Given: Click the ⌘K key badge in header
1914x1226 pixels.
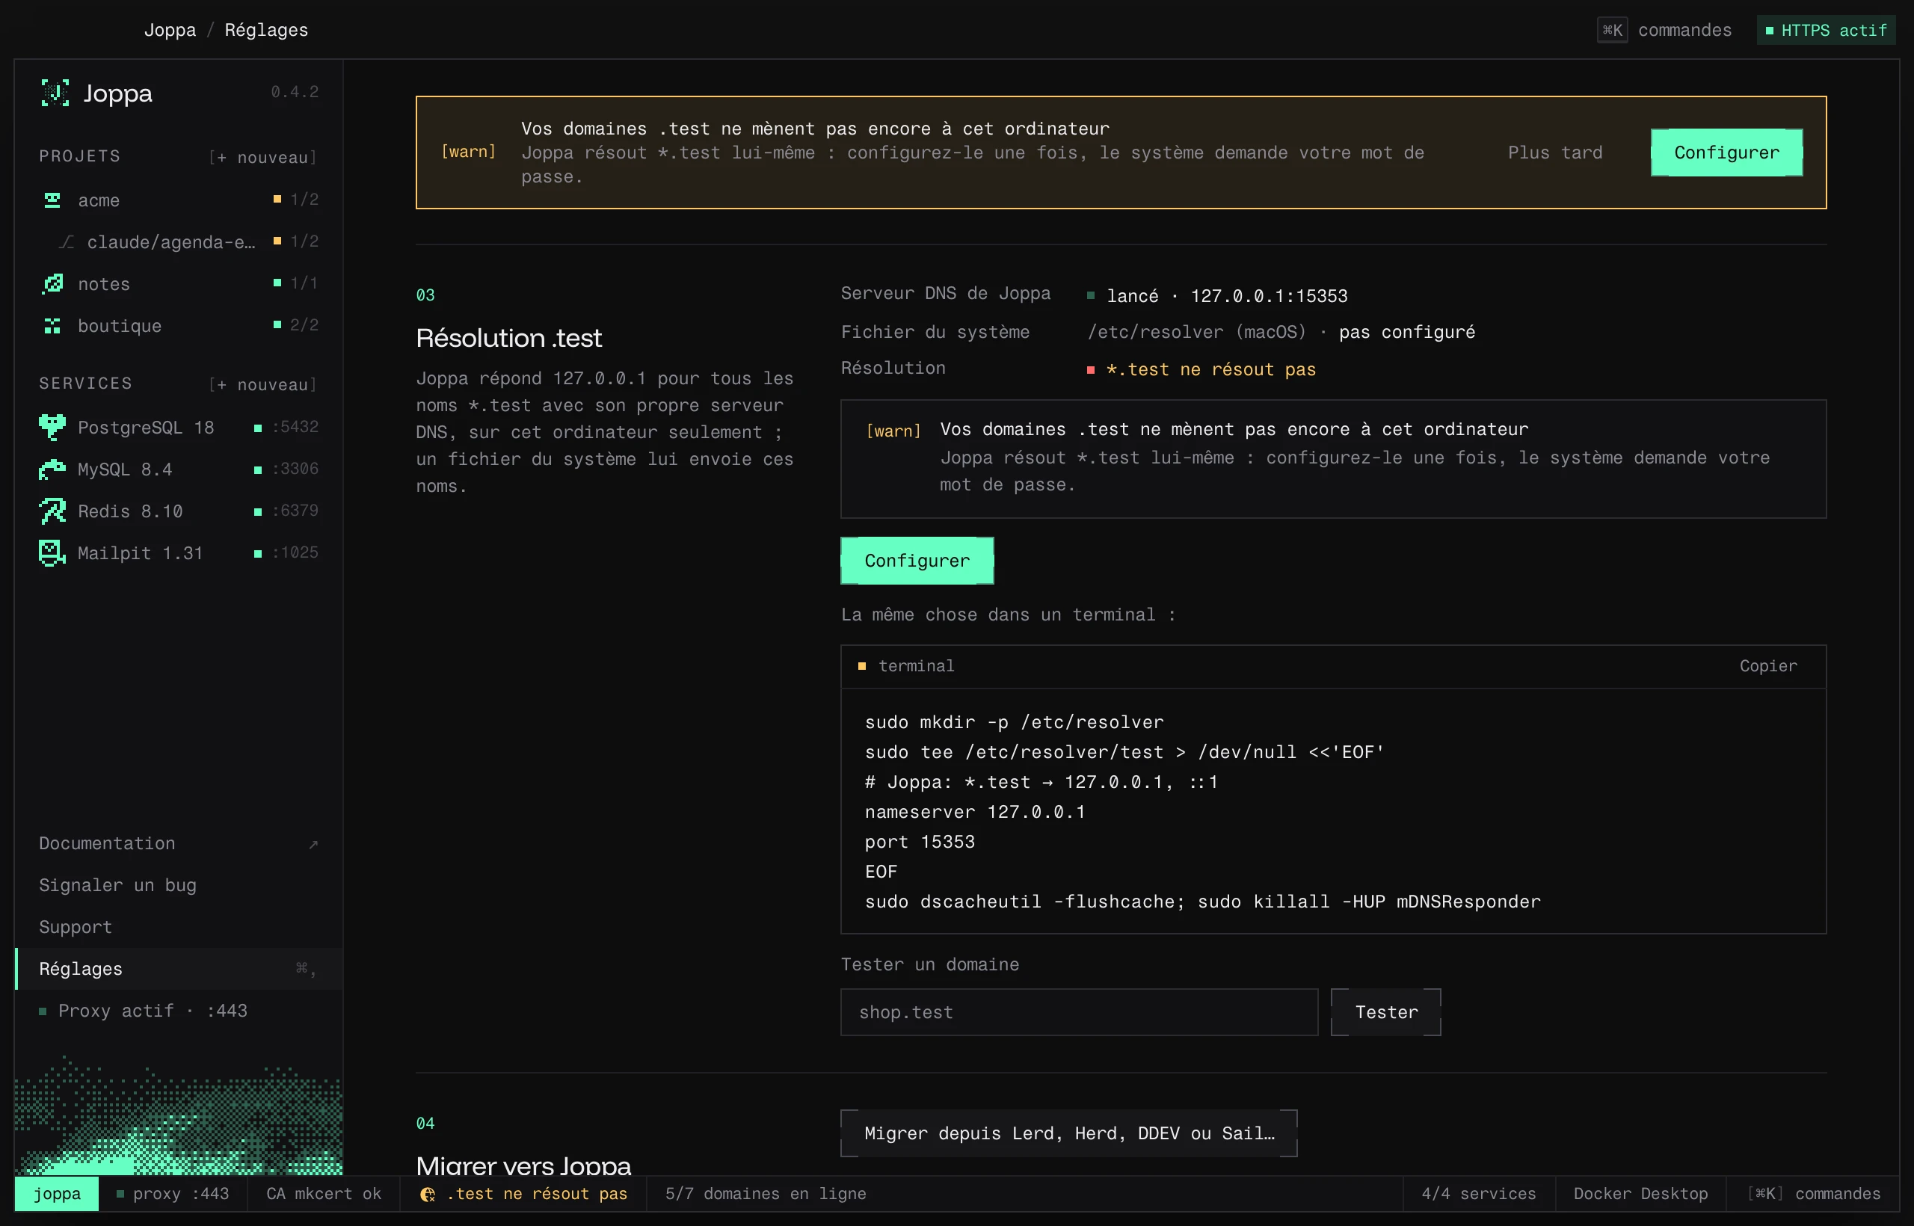Looking at the screenshot, I should coord(1612,30).
